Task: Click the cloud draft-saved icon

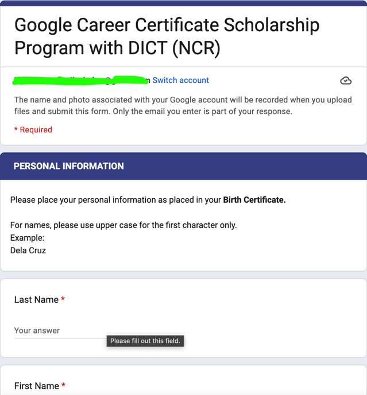Action: 346,81
